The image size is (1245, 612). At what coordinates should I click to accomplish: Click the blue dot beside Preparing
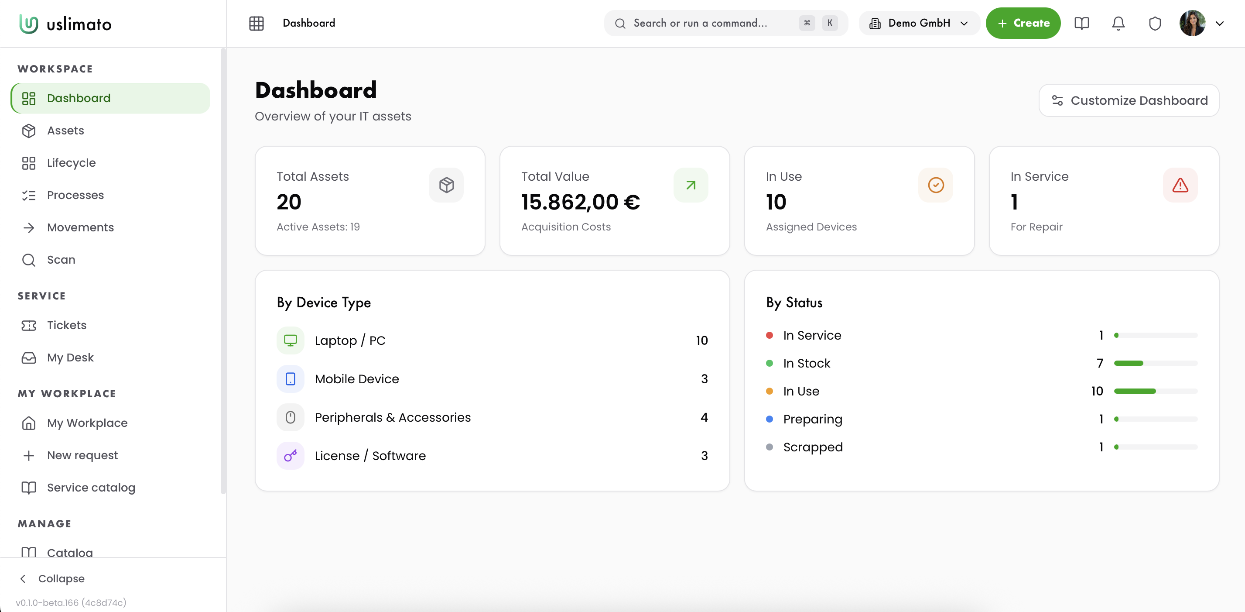[770, 419]
